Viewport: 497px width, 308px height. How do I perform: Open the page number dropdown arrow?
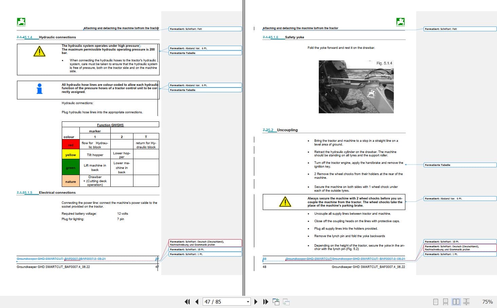[x=248, y=302]
